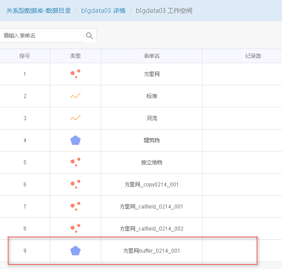
Task: Click the 序号 column header
Action: click(25, 56)
